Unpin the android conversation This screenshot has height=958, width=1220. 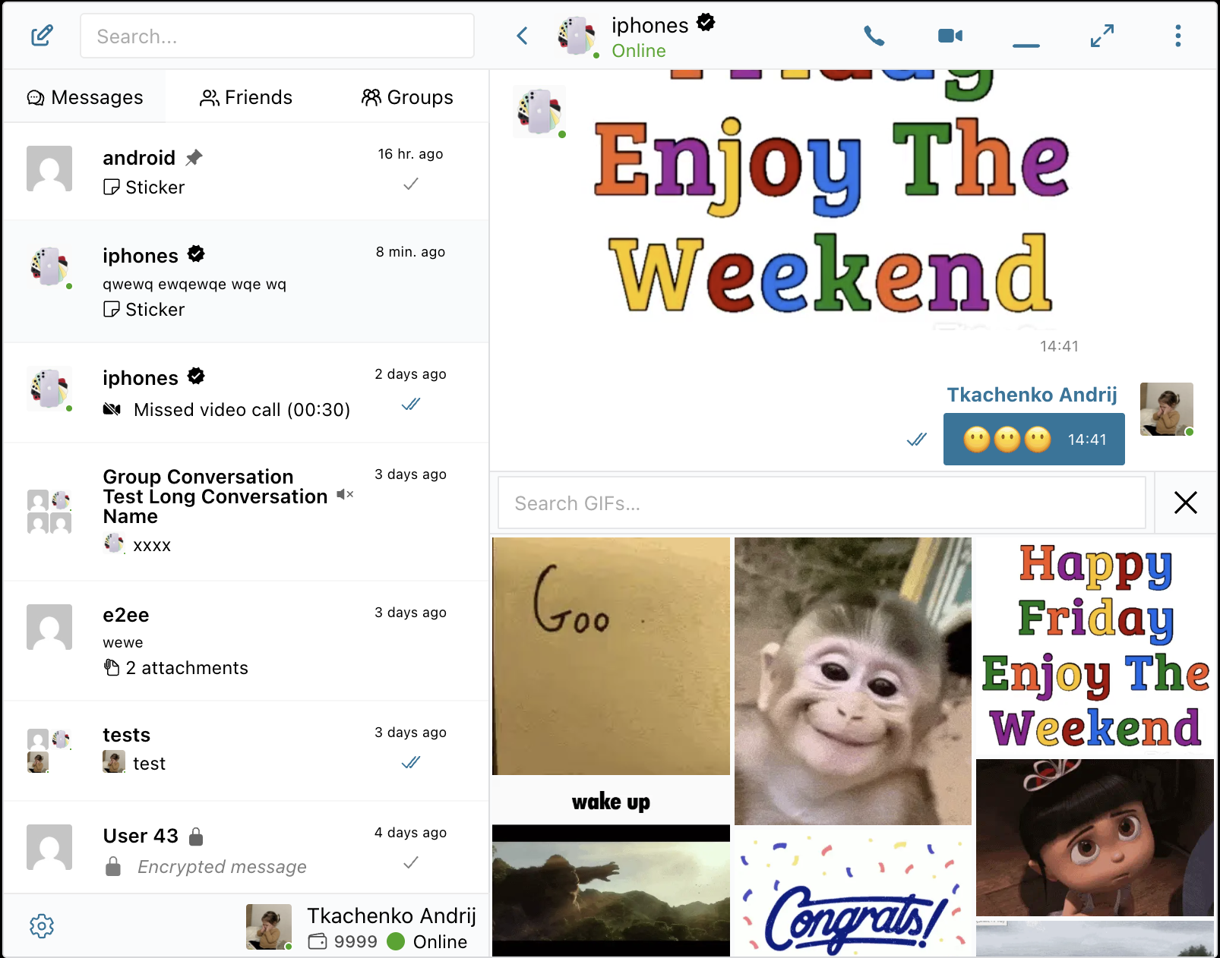[194, 157]
